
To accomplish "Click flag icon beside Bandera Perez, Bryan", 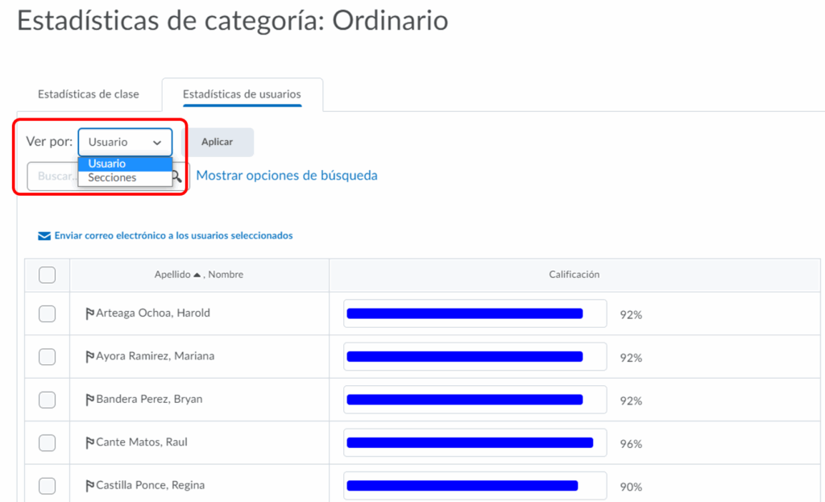I will (90, 400).
